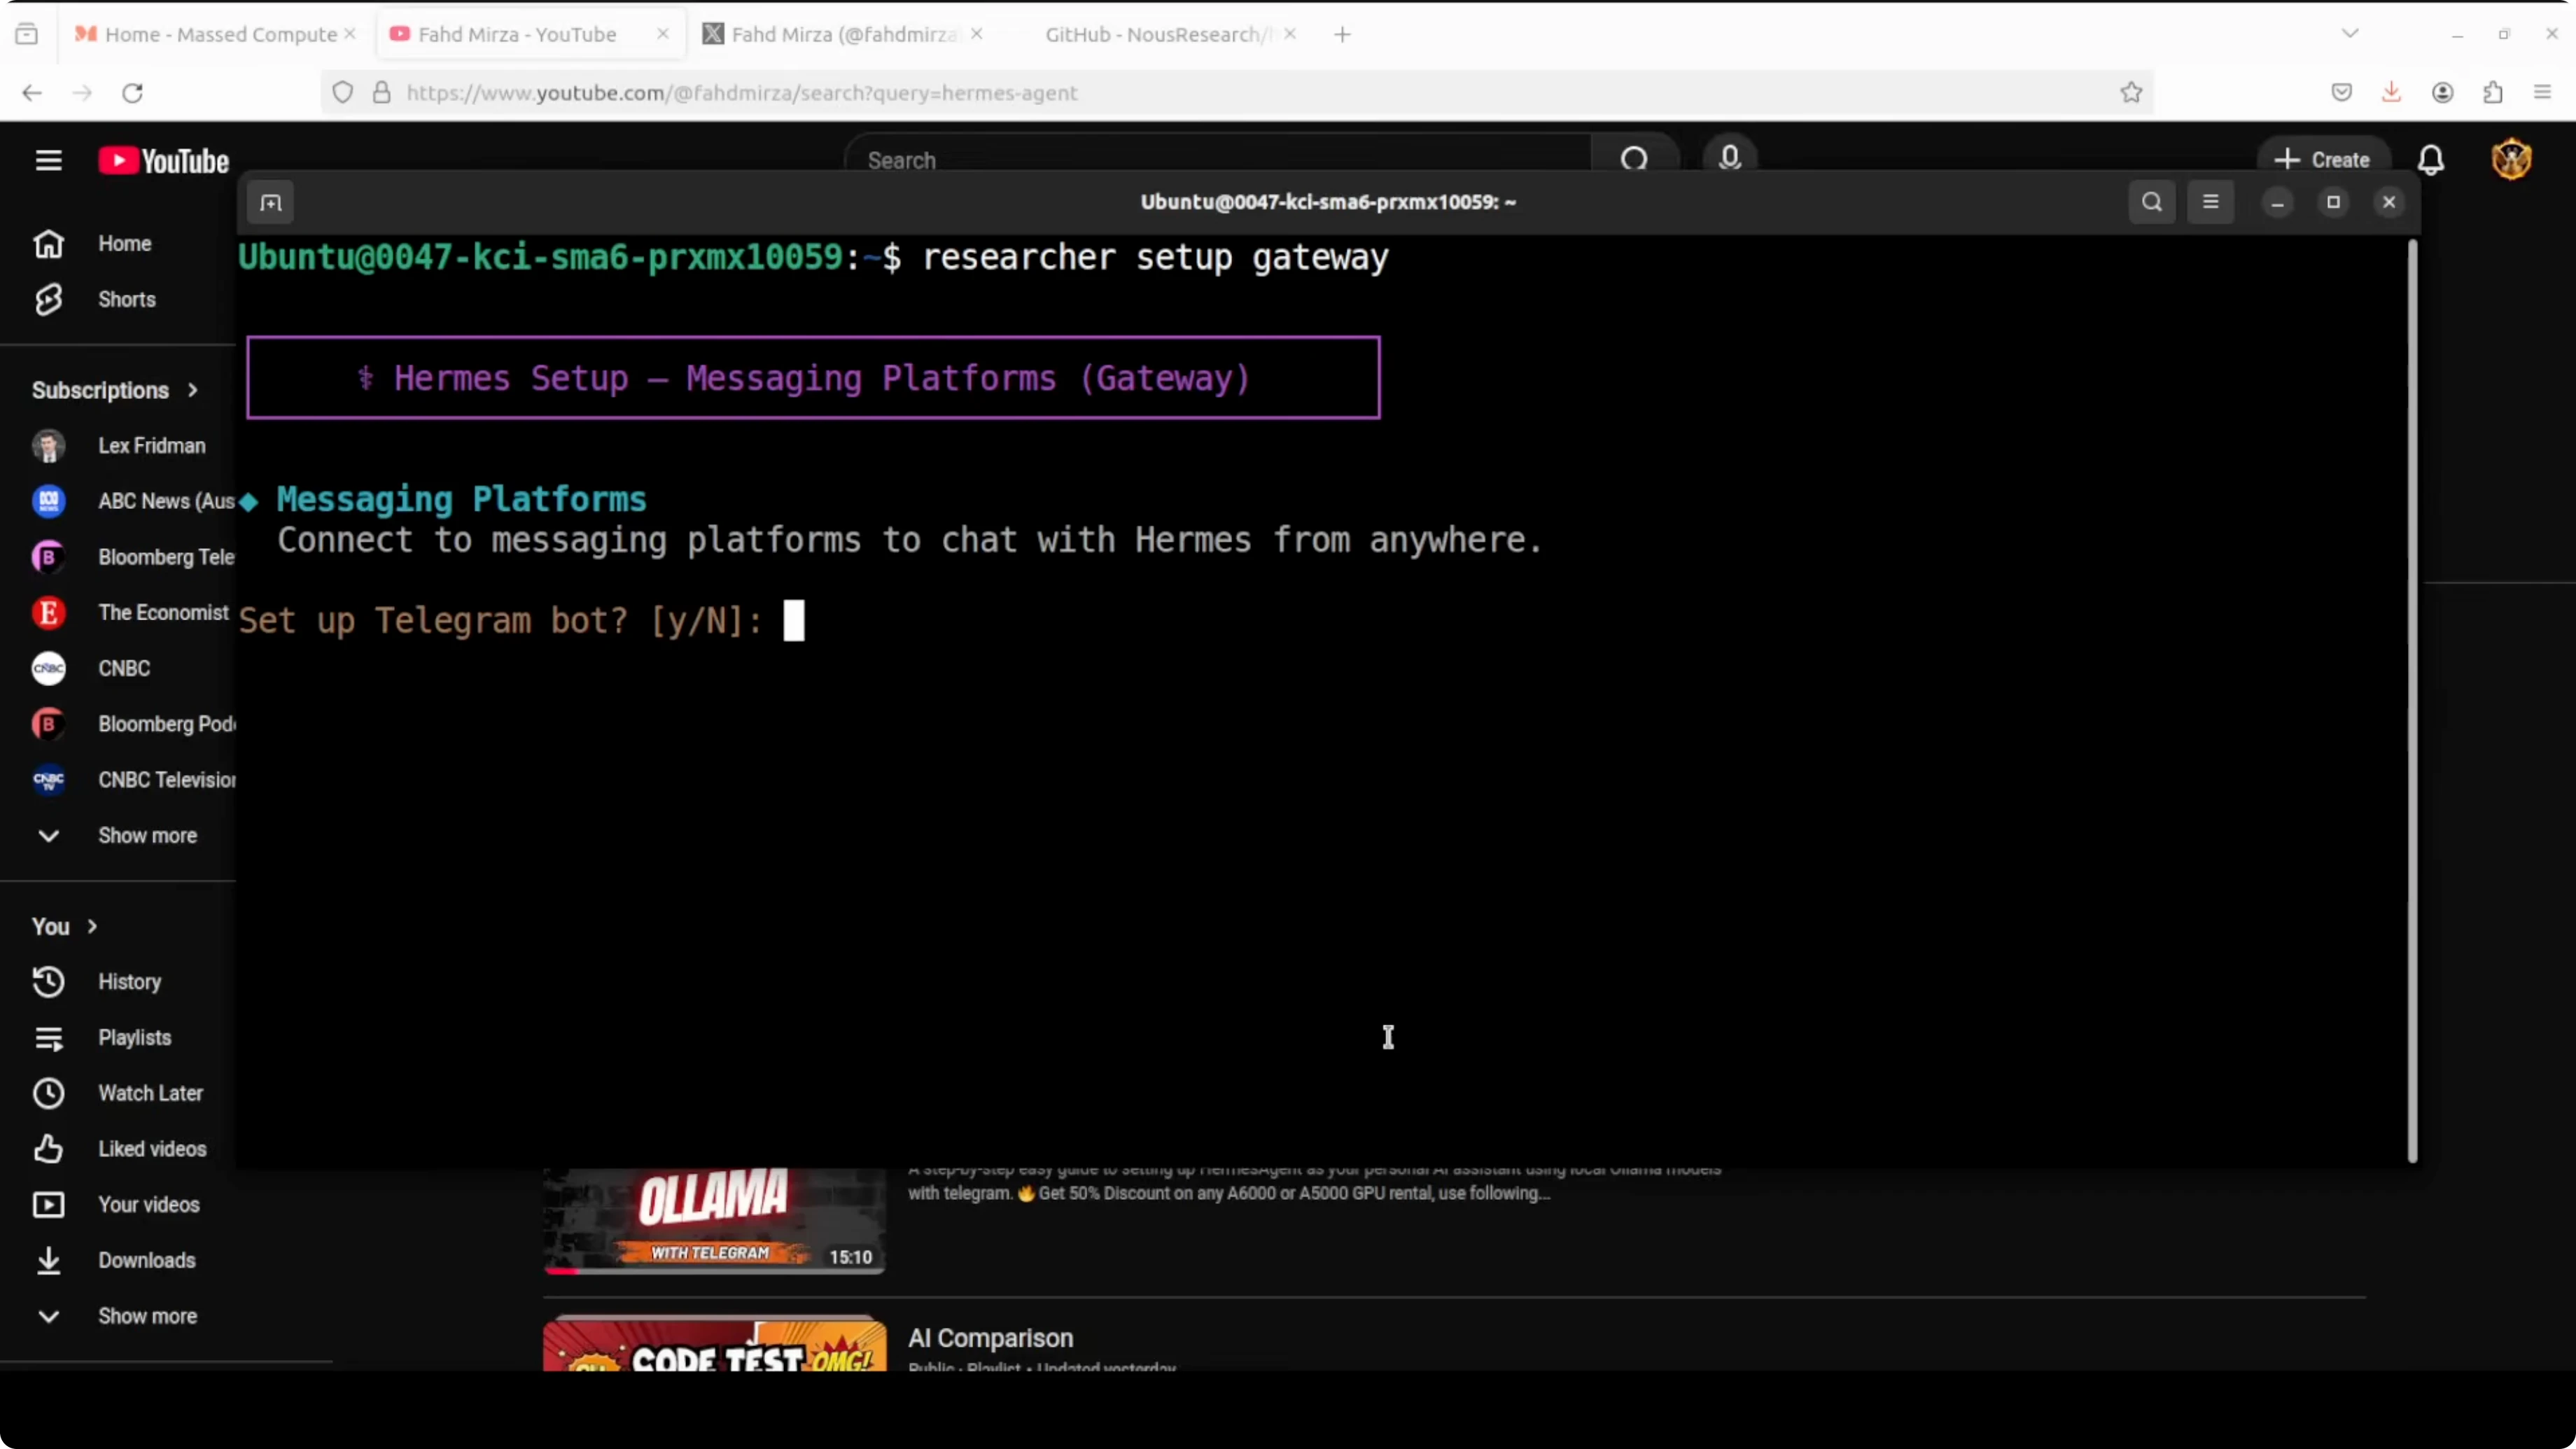Click the YouTube logo
This screenshot has height=1449, width=2576.
coord(164,161)
